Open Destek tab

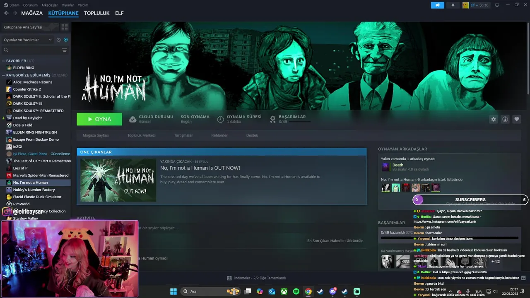(252, 135)
